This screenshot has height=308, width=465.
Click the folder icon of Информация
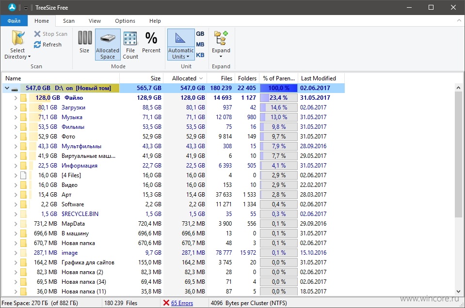tap(23, 166)
